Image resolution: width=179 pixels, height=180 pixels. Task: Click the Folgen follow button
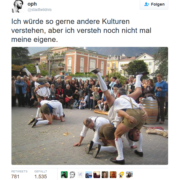coord(154,4)
